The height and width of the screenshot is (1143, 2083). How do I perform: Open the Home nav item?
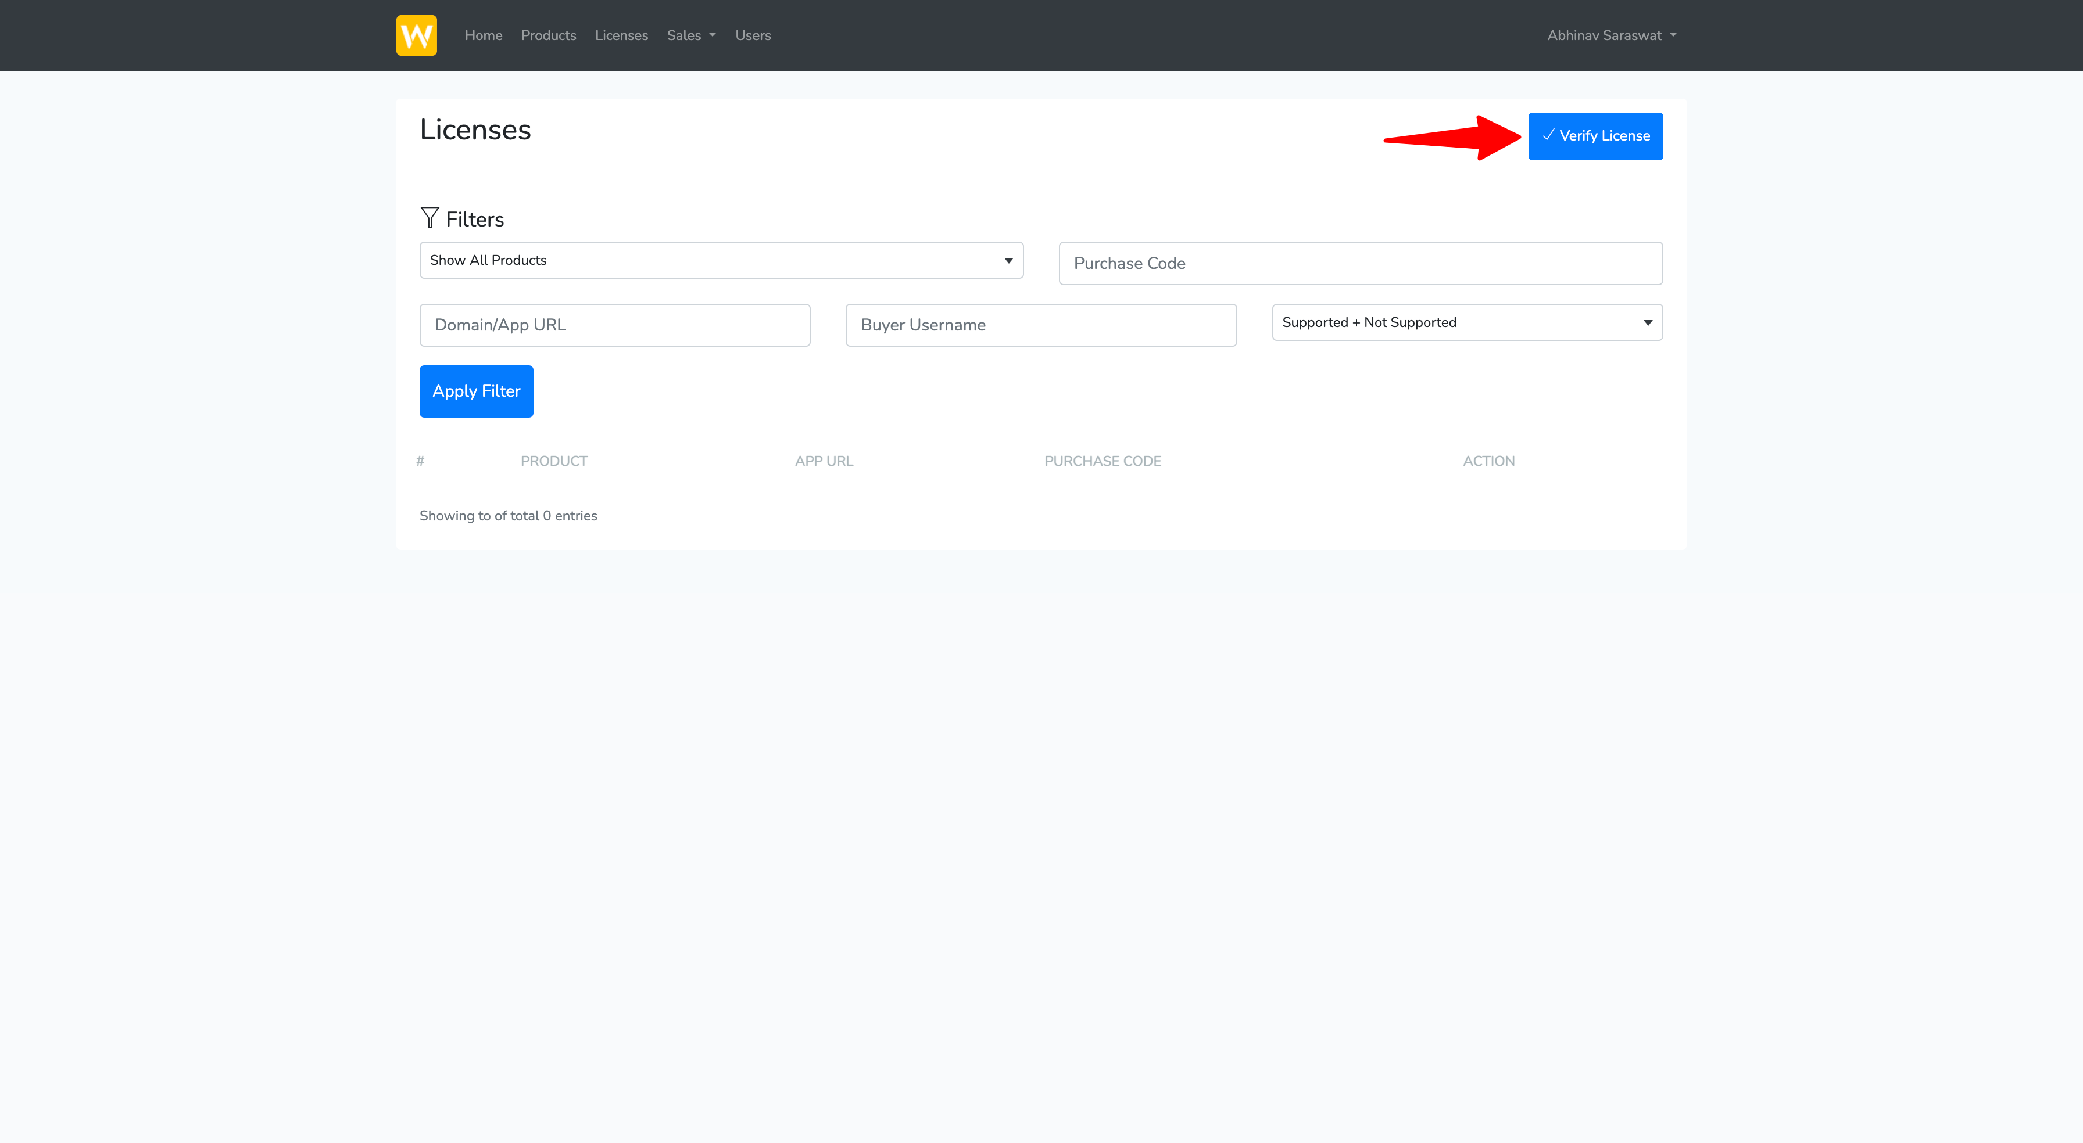coord(483,35)
